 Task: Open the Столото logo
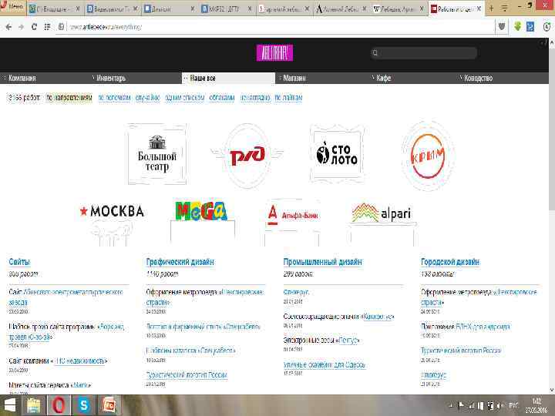pyautogui.click(x=337, y=154)
